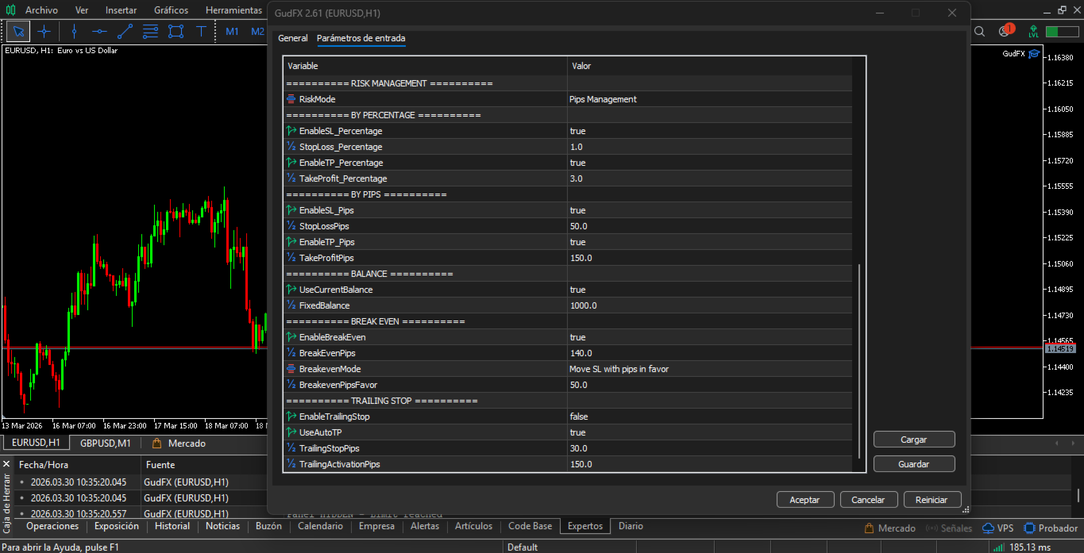The height and width of the screenshot is (553, 1084).
Task: Select the horizontal line drawing tool
Action: click(99, 32)
